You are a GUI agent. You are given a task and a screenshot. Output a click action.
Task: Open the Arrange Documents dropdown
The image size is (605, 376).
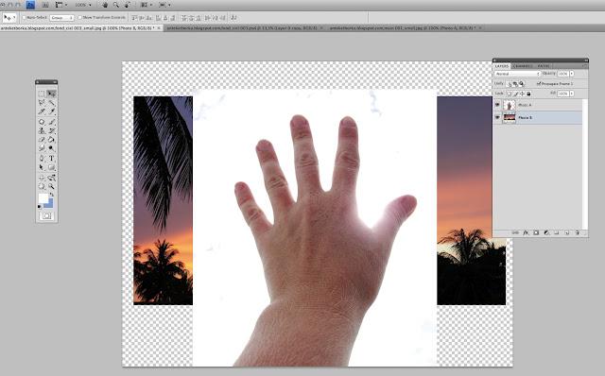tap(146, 5)
